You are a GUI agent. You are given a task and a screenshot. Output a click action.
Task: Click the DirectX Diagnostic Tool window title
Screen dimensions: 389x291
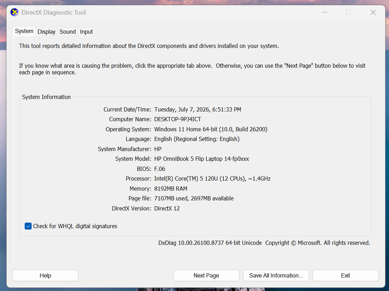click(54, 13)
